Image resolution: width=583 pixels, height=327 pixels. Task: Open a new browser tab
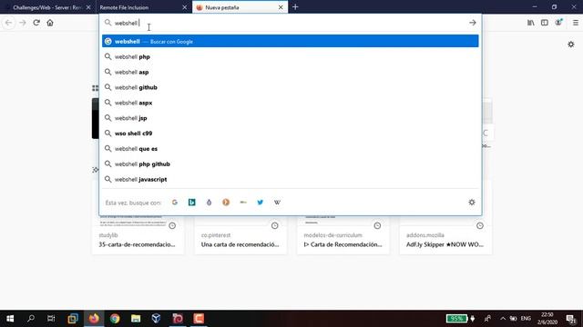(295, 7)
